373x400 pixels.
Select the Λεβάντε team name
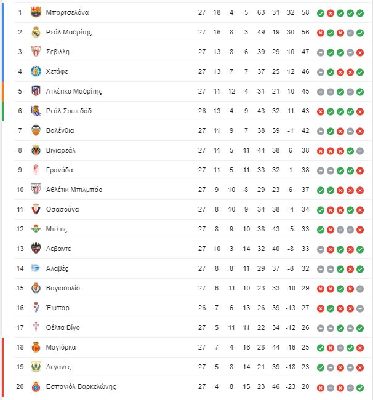click(x=58, y=249)
